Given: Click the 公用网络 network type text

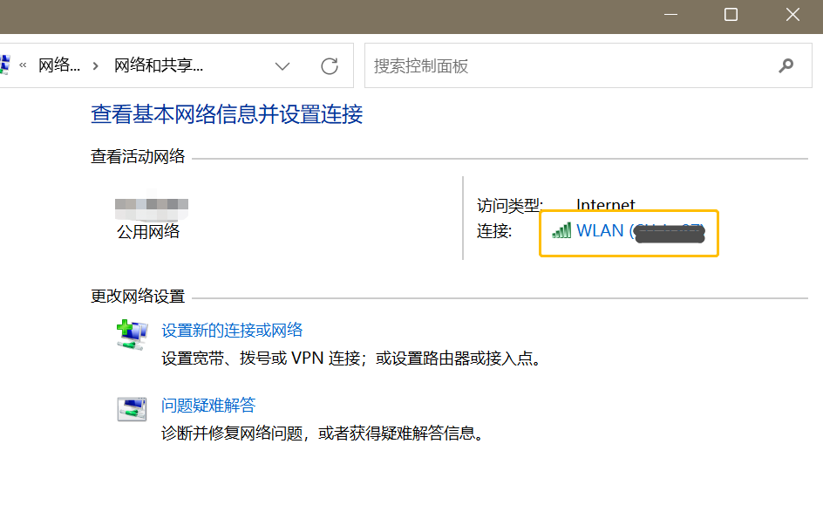Looking at the screenshot, I should (148, 232).
